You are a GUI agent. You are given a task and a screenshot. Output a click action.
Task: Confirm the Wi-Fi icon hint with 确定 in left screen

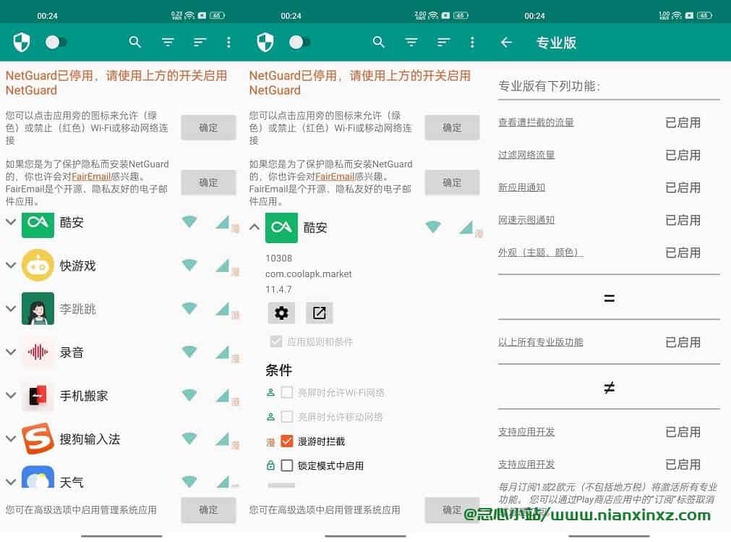coord(208,128)
